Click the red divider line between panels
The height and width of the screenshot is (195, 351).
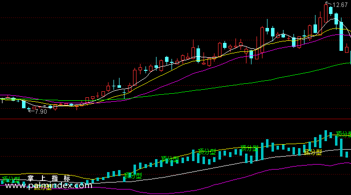click(175, 119)
